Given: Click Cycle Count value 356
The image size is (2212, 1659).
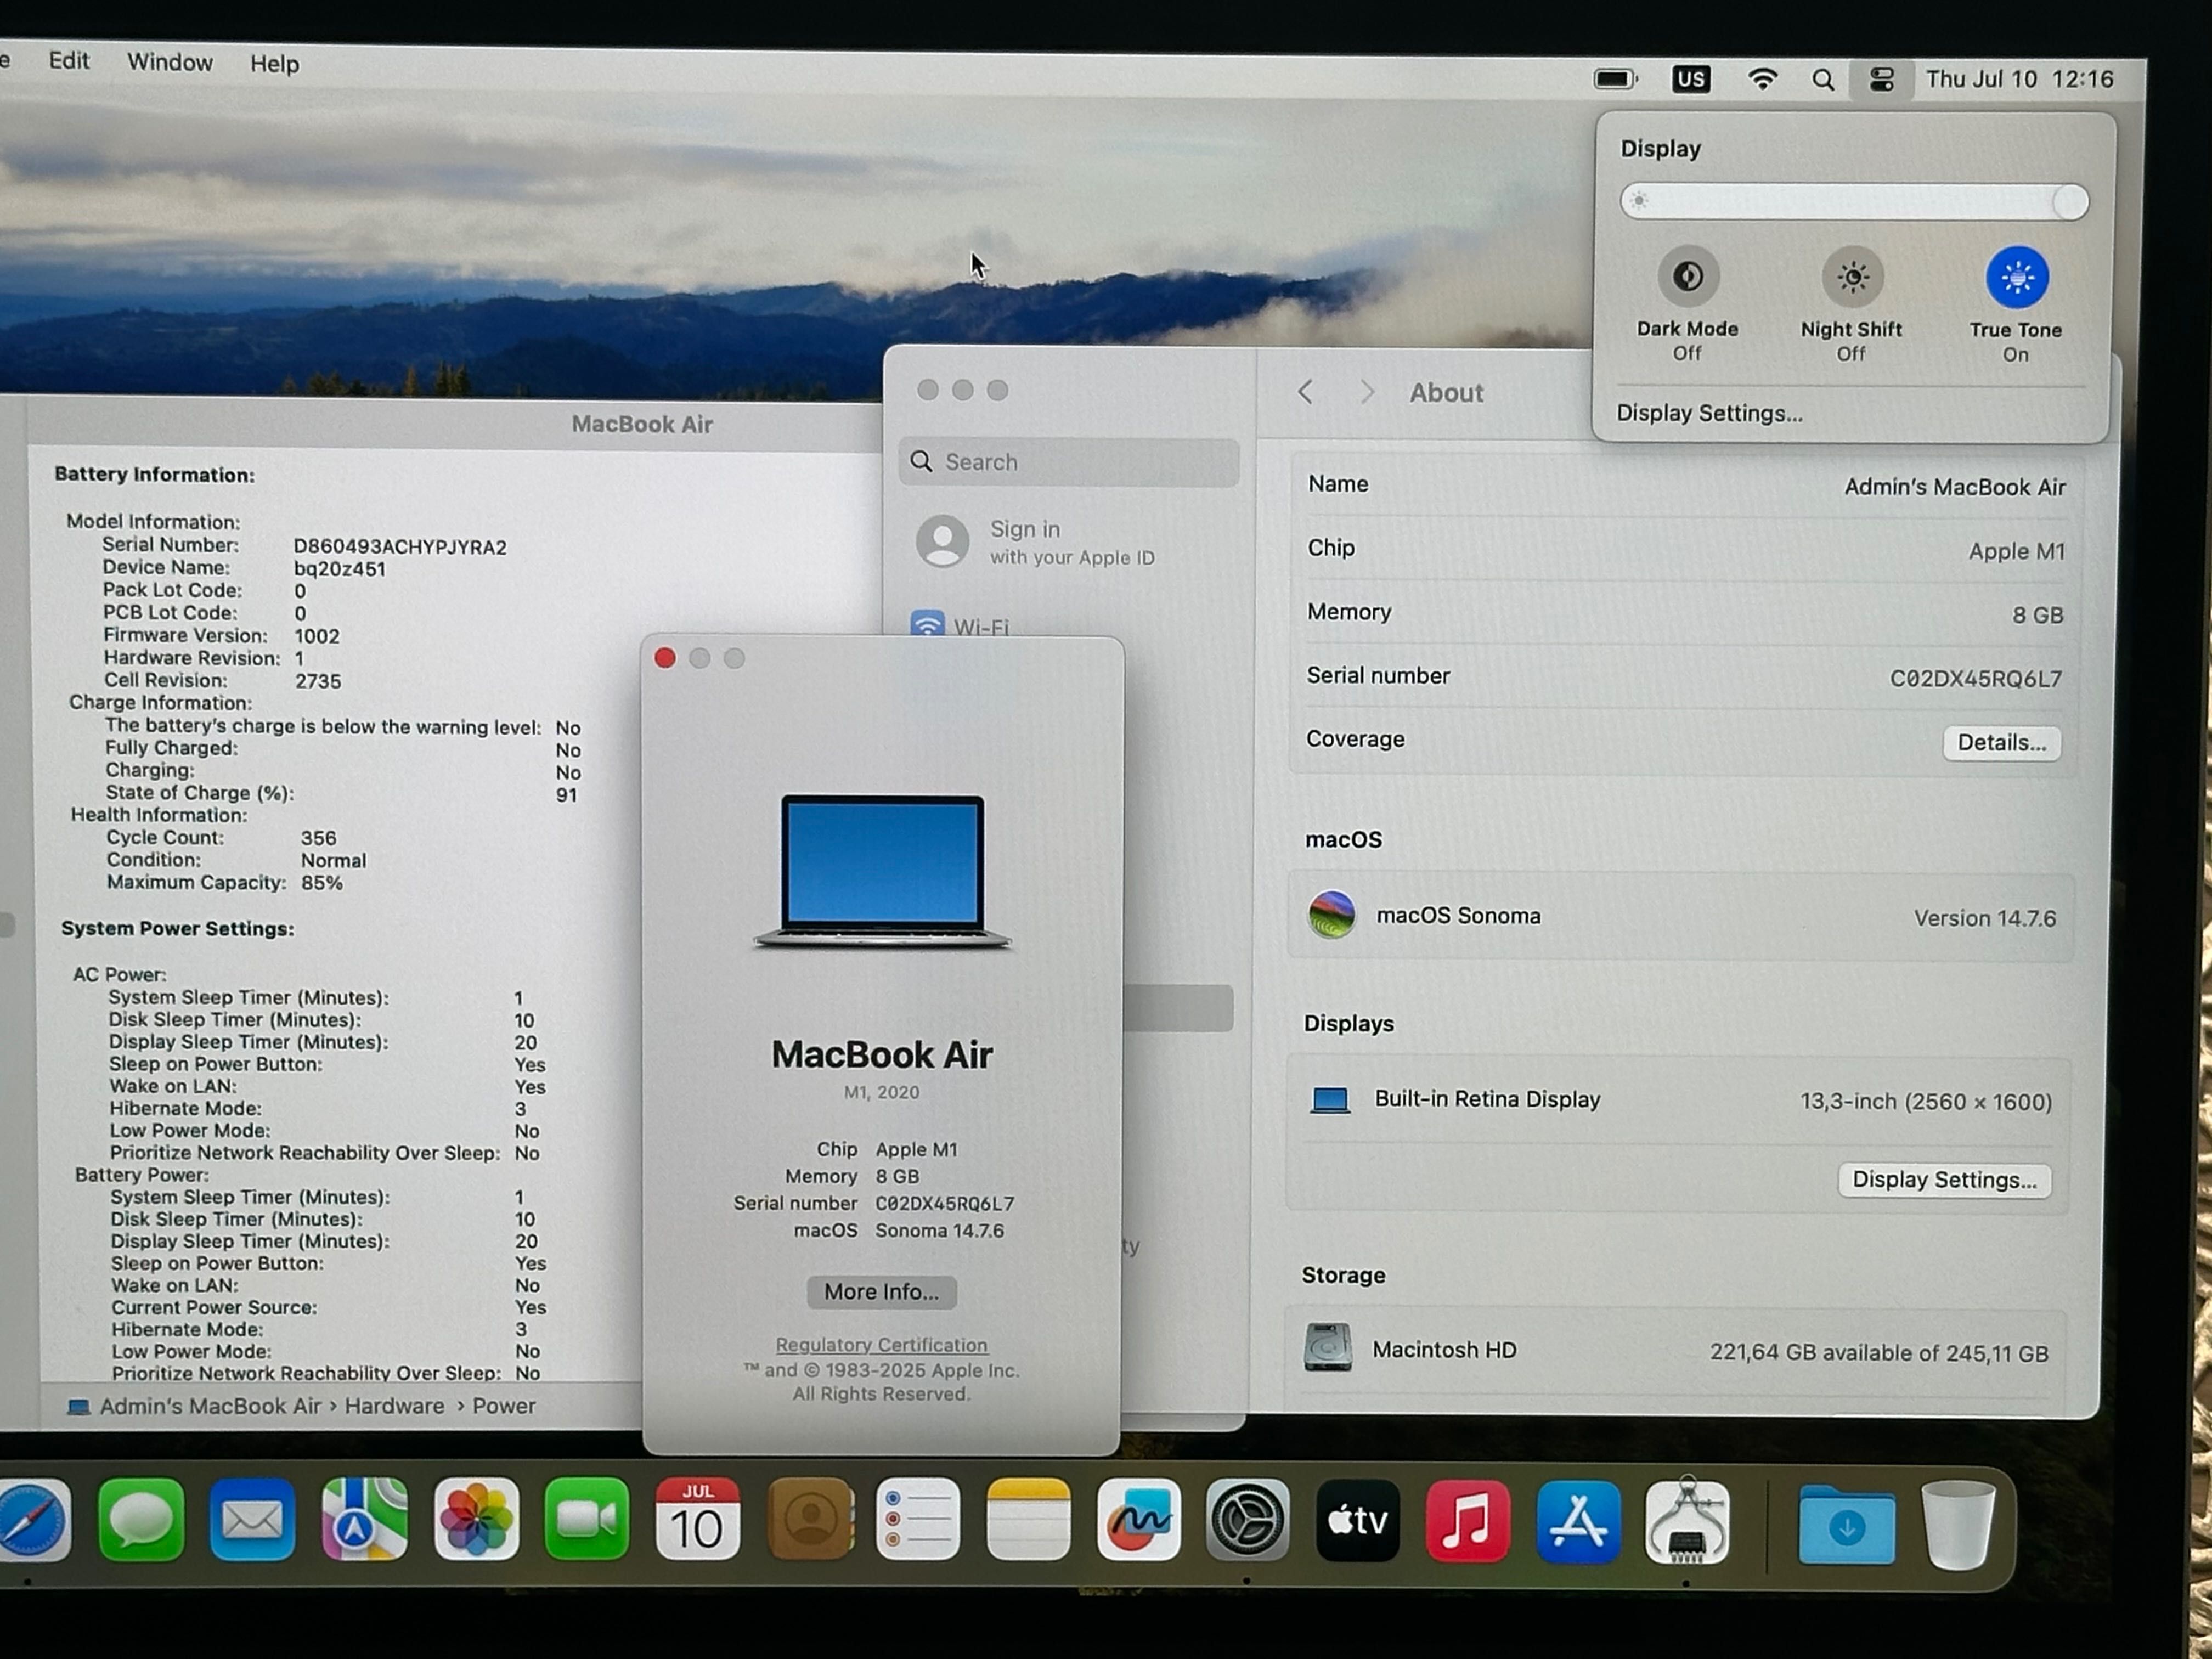Looking at the screenshot, I should (x=319, y=838).
